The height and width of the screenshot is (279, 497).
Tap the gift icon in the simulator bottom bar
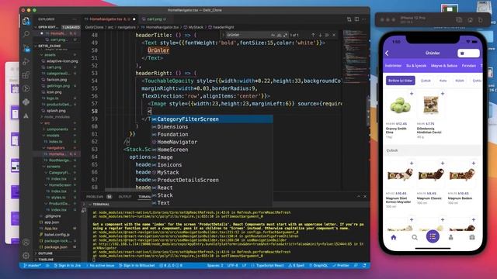tap(472, 237)
